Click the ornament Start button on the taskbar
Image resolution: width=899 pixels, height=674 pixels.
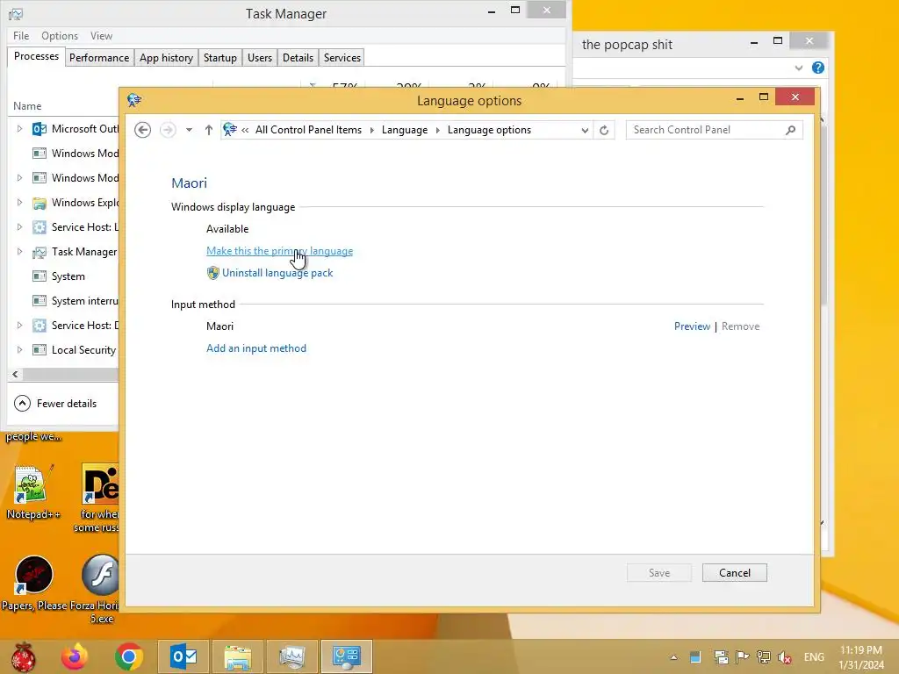pos(24,656)
